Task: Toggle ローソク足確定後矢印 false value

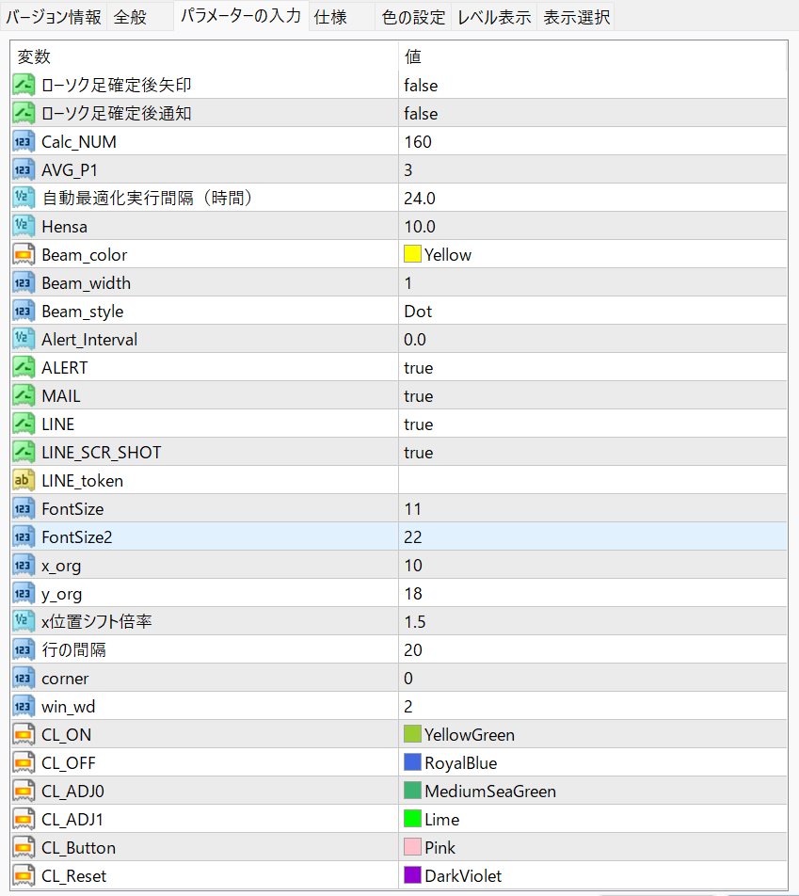Action: pos(421,86)
